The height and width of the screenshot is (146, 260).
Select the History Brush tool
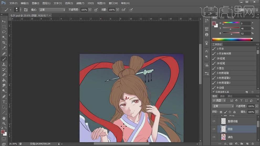coord(4,70)
